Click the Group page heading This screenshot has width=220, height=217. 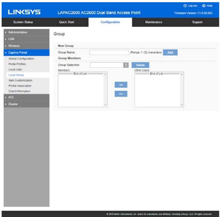[x=59, y=34]
